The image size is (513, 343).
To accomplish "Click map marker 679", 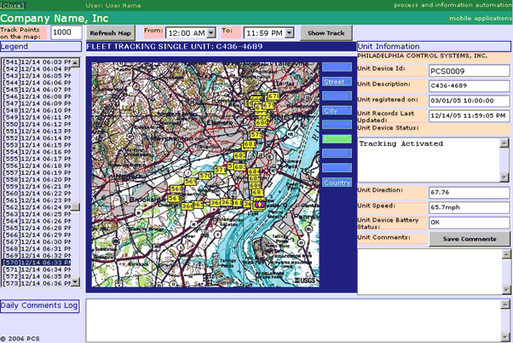I will [268, 106].
